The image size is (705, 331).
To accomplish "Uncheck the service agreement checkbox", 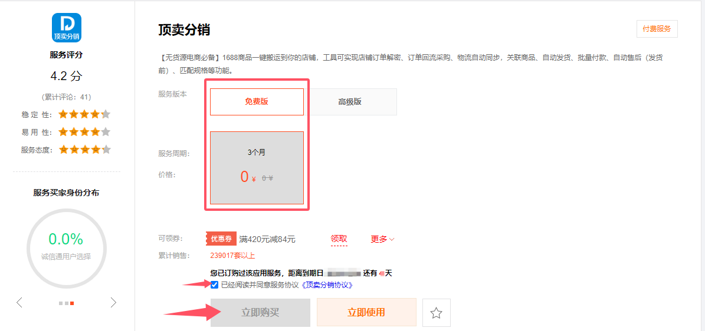I will (x=214, y=285).
